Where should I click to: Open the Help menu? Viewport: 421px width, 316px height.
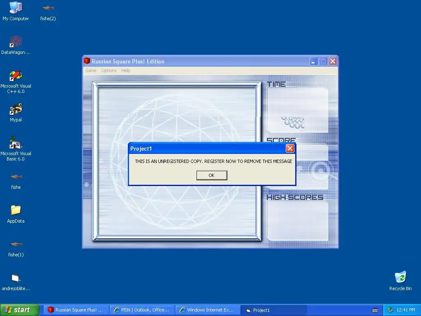click(x=125, y=70)
